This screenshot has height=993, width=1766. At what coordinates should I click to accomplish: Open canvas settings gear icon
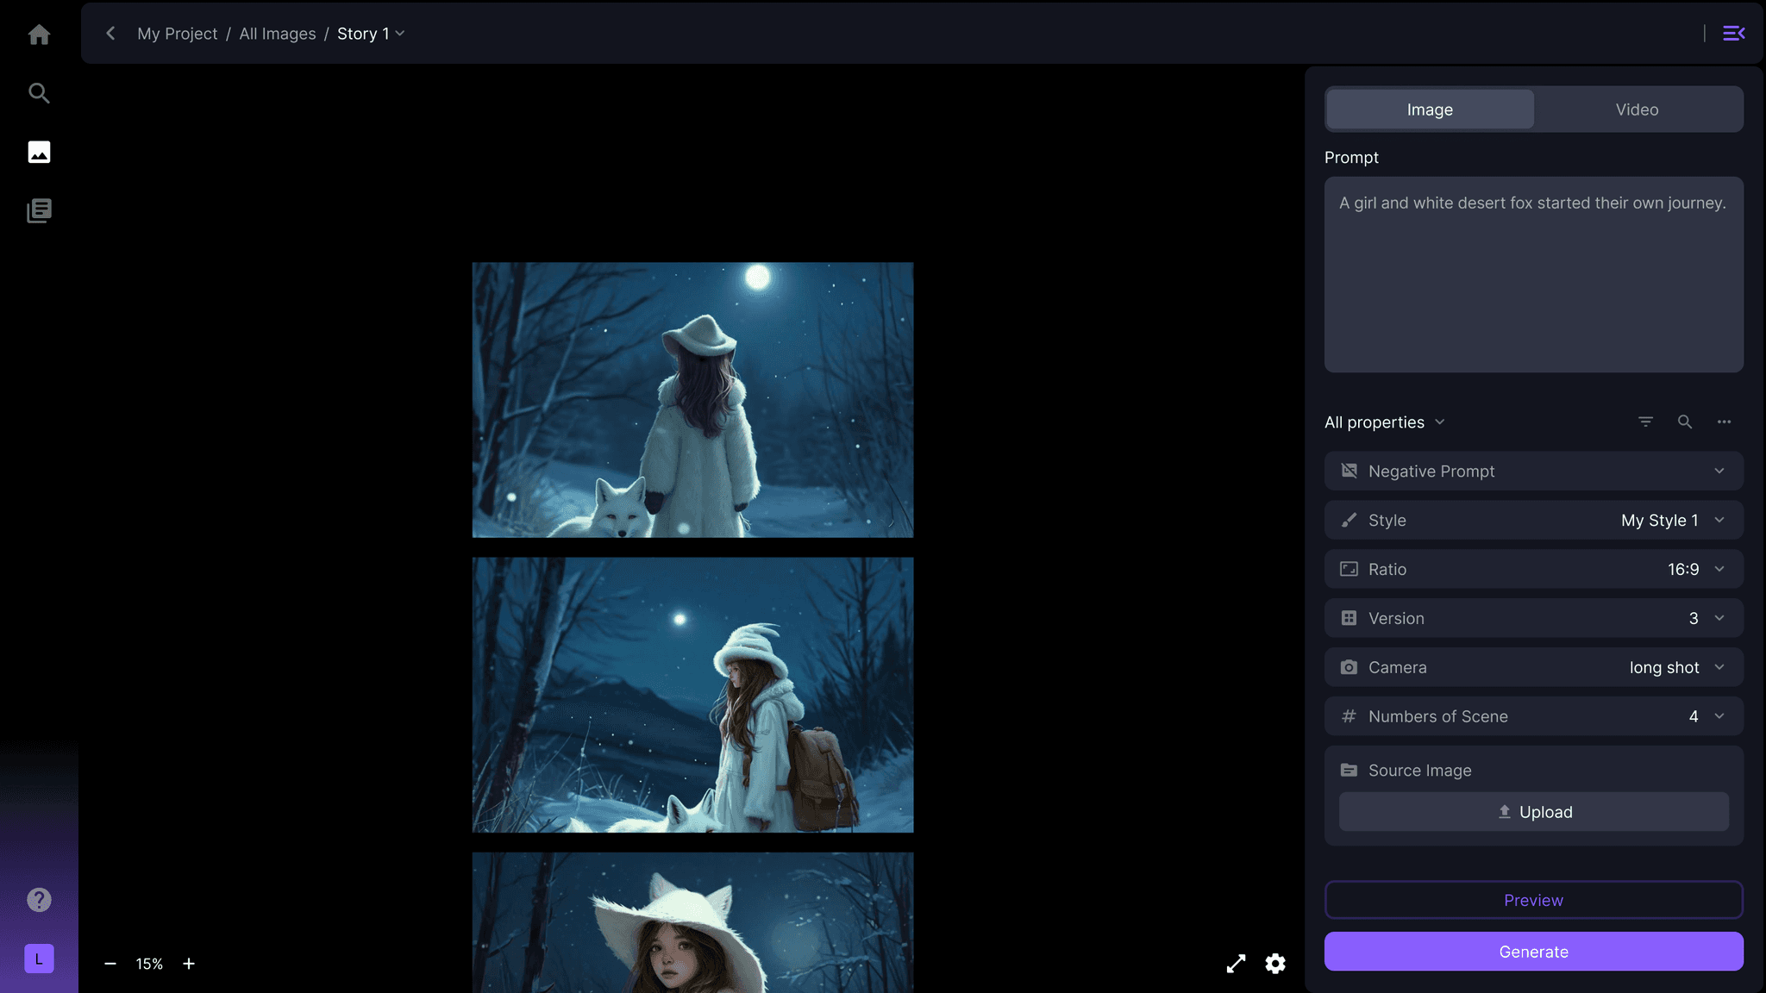coord(1275,964)
